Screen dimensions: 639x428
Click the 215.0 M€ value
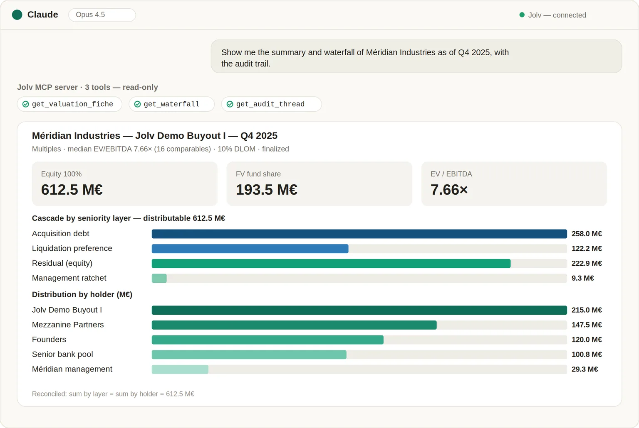click(x=587, y=310)
